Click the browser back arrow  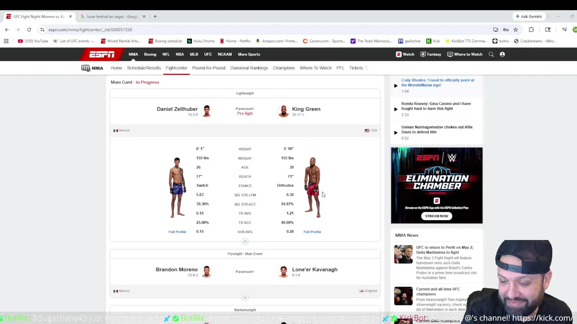(x=7, y=30)
